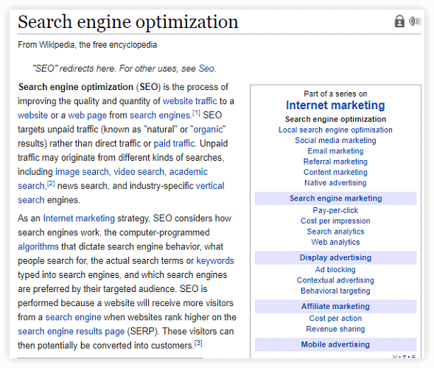The height and width of the screenshot is (368, 434).
Task: Open the academic search link
Action: coord(188,172)
